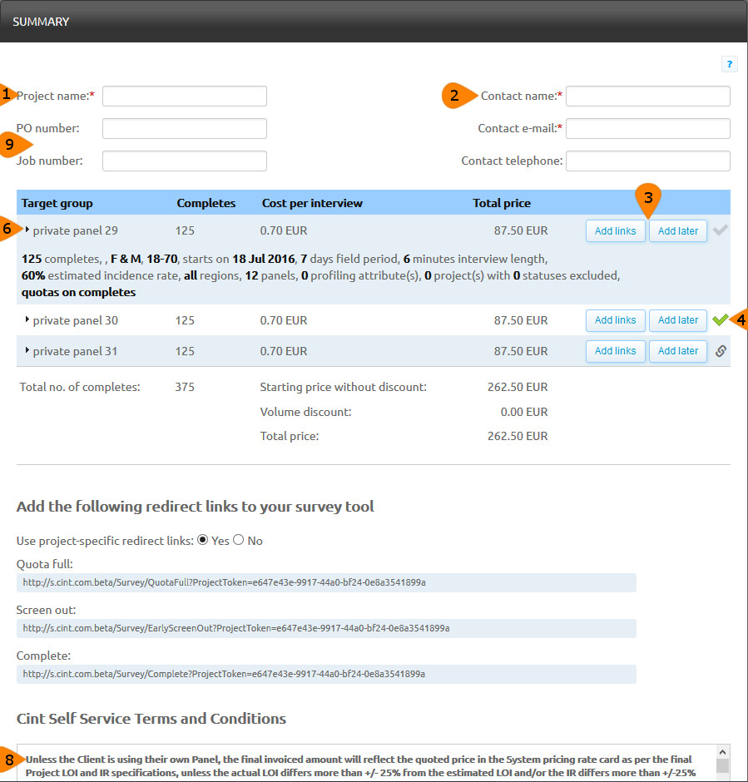
Task: Click gray checkmark icon for private panel 29
Action: 721,230
